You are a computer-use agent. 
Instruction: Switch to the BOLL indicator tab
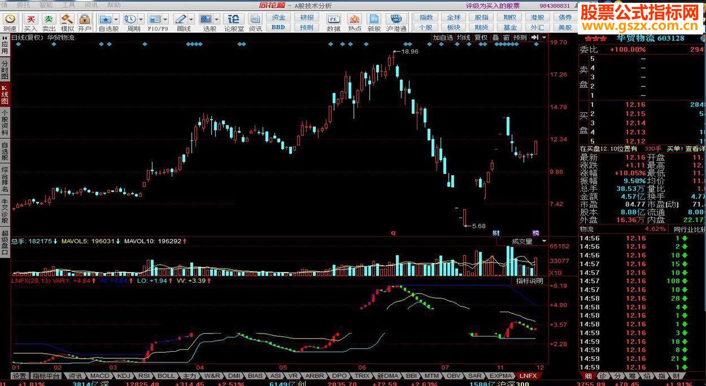click(x=166, y=376)
